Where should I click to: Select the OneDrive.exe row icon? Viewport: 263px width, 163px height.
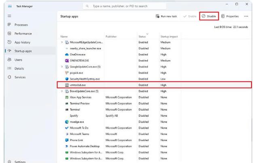point(67,54)
